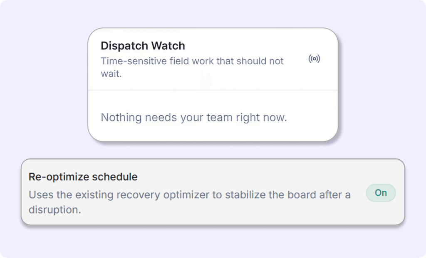Click the On pill to disable re-optimization
Screen dimensions: 426x258
click(381, 192)
